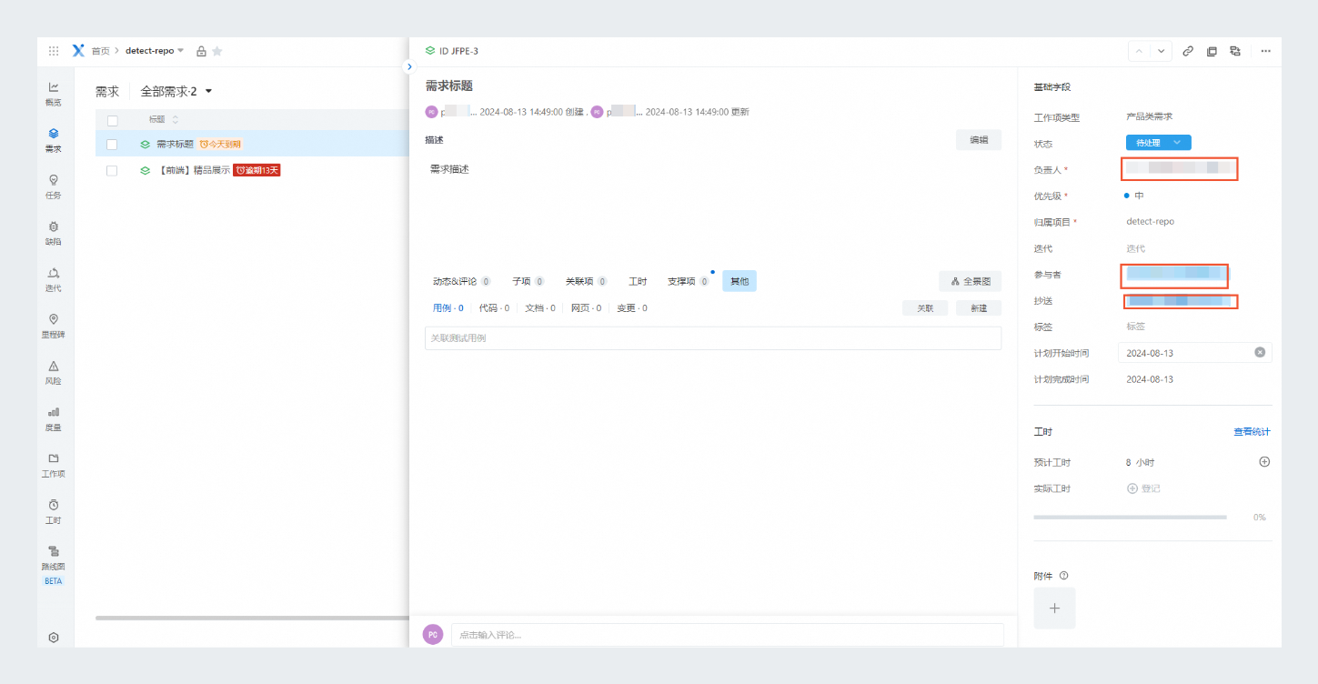Click the copy work item icon
This screenshot has width=1318, height=684.
1212,51
